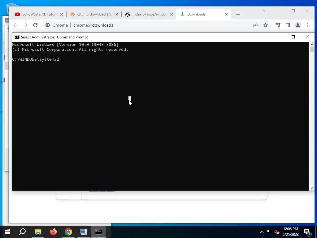The width and height of the screenshot is (317, 238).
Task: Open the notification center icon
Action: pos(307,232)
